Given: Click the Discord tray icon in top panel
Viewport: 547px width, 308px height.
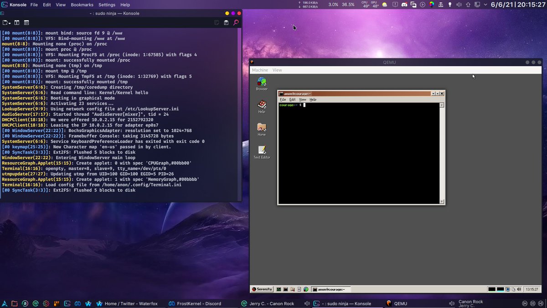Looking at the screenshot, I should coord(405,5).
